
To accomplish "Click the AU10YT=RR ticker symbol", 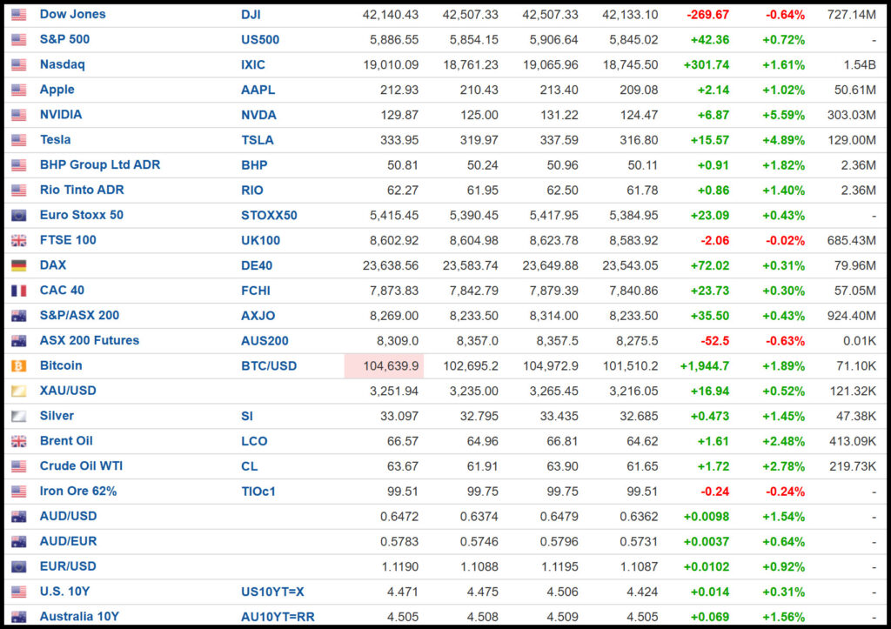I will point(278,617).
